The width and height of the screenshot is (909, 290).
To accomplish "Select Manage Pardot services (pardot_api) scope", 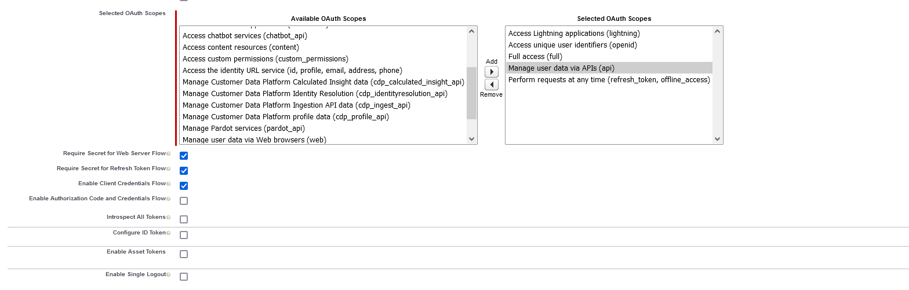I will point(243,129).
